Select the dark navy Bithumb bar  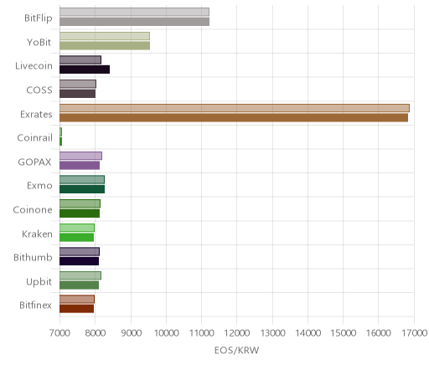coord(79,261)
